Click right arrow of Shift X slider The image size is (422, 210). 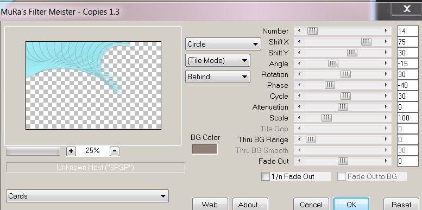(386, 42)
